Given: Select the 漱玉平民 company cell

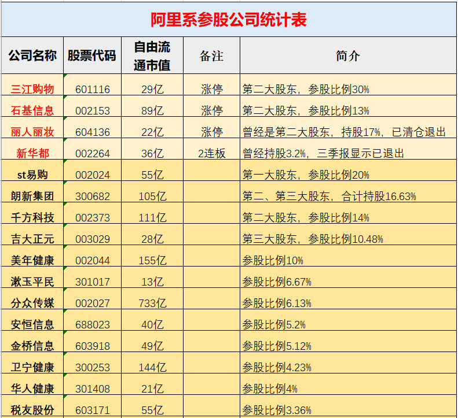Looking at the screenshot, I should (x=32, y=277).
